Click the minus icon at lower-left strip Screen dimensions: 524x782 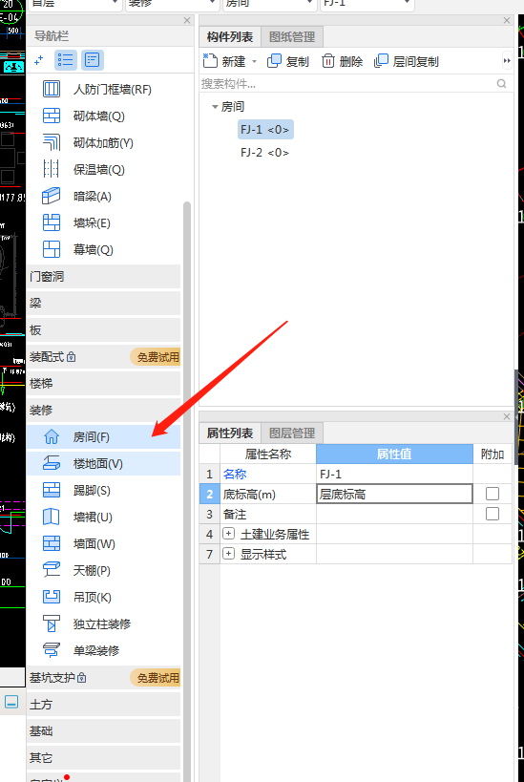pyautogui.click(x=11, y=702)
